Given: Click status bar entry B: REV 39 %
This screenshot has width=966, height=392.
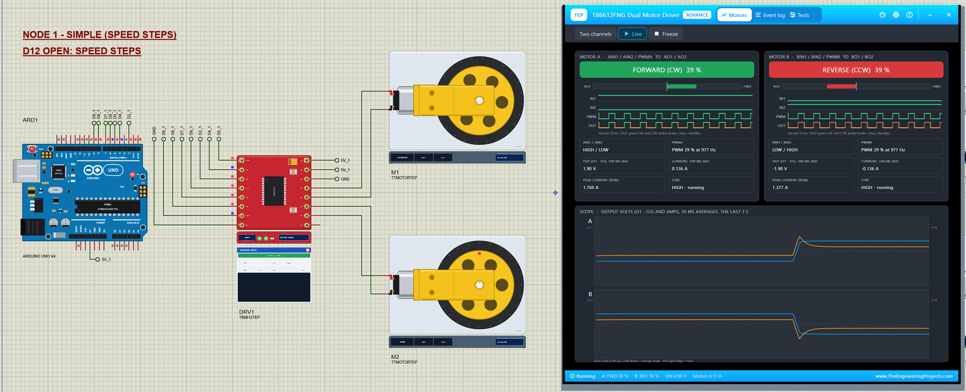Looking at the screenshot, I should click(647, 376).
